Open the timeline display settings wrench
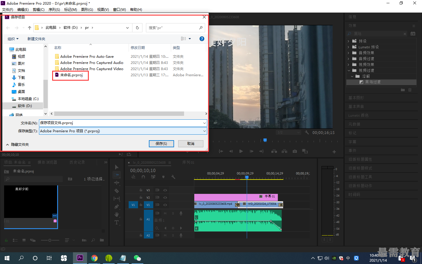Viewport: 422px width, 264px height. [173, 177]
